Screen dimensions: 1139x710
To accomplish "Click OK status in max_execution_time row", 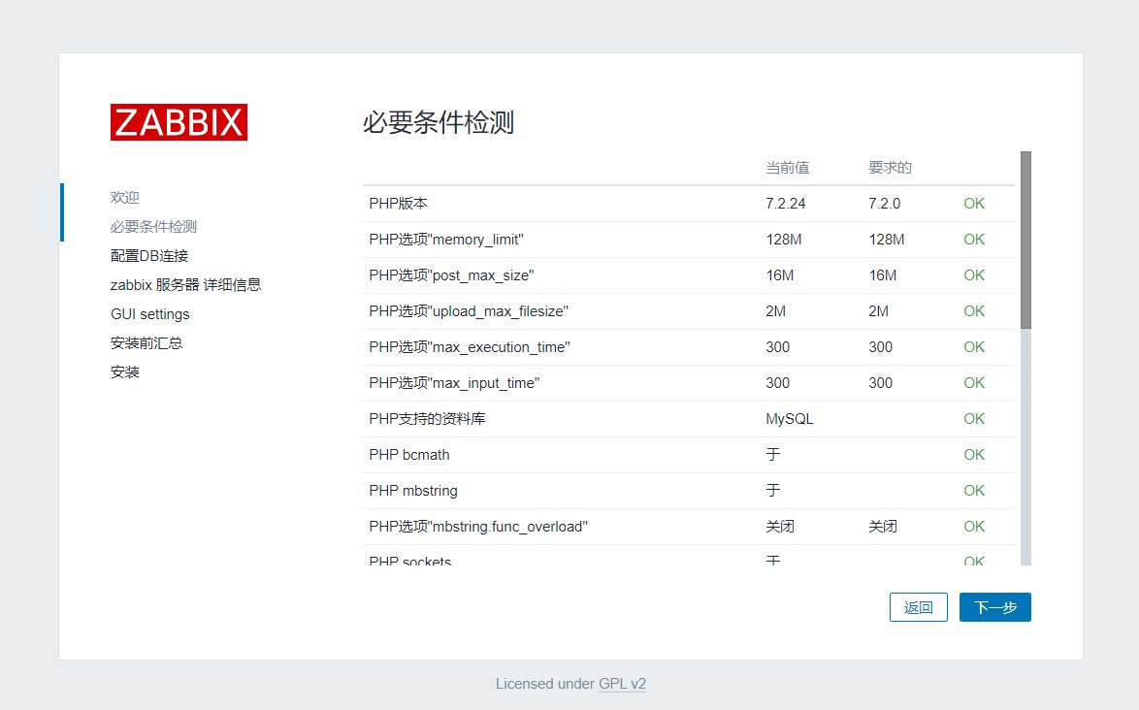I will (974, 347).
